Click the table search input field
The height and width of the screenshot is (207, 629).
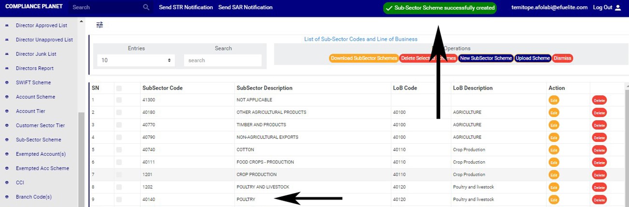(223, 60)
